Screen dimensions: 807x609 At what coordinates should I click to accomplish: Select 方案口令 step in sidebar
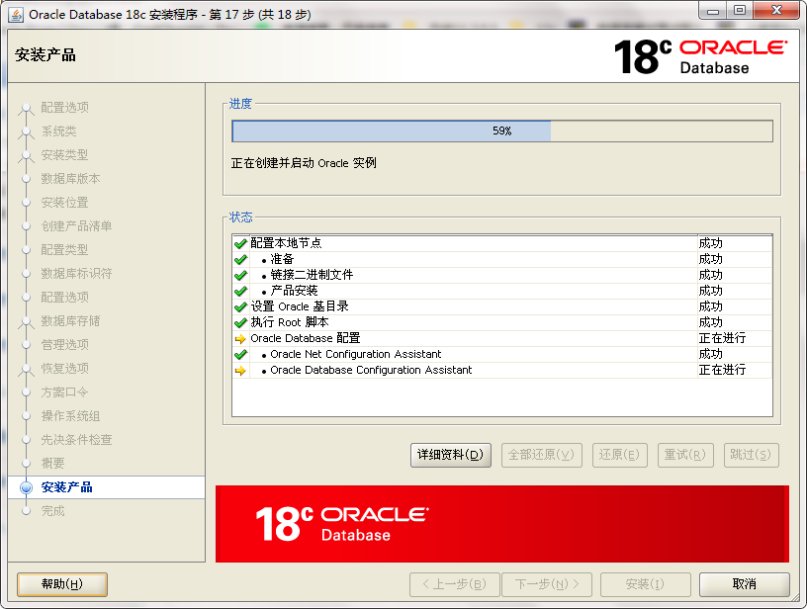pos(65,391)
